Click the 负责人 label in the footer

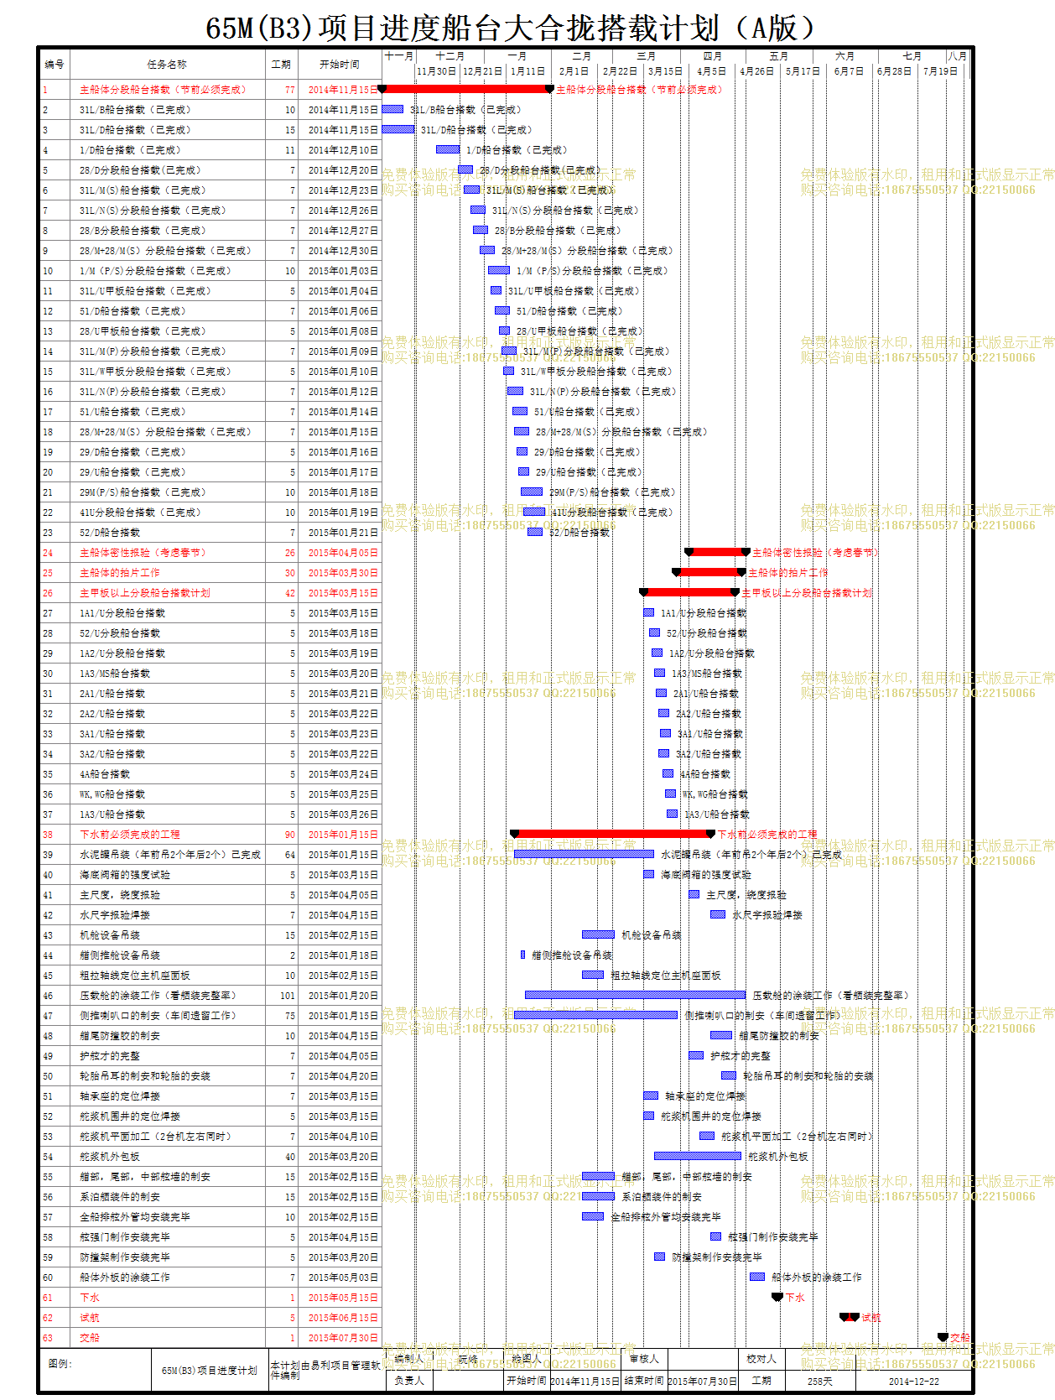click(x=409, y=1380)
